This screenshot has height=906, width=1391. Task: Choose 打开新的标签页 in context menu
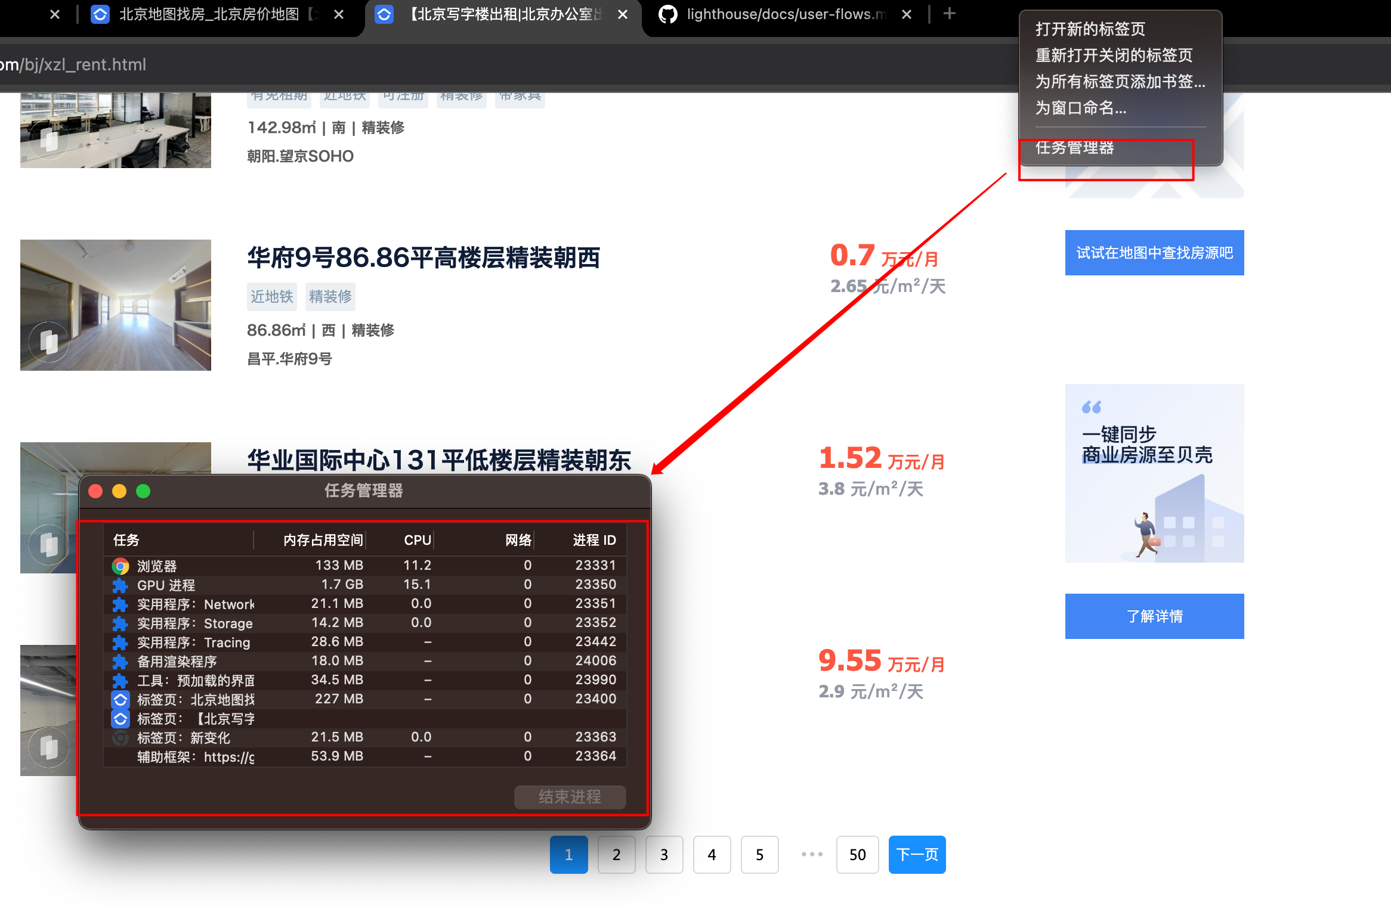point(1090,29)
